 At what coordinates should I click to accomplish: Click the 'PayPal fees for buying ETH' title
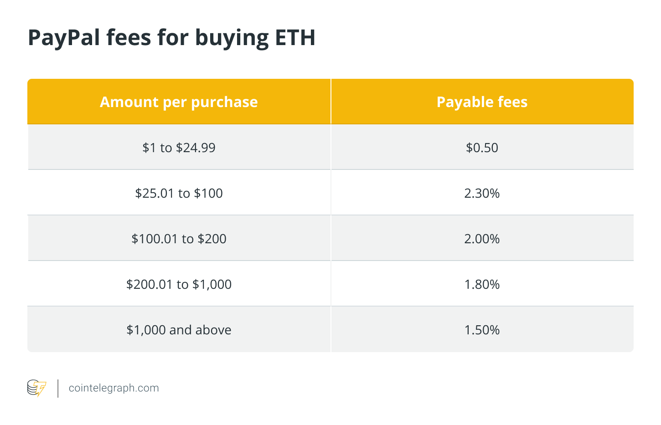point(171,38)
